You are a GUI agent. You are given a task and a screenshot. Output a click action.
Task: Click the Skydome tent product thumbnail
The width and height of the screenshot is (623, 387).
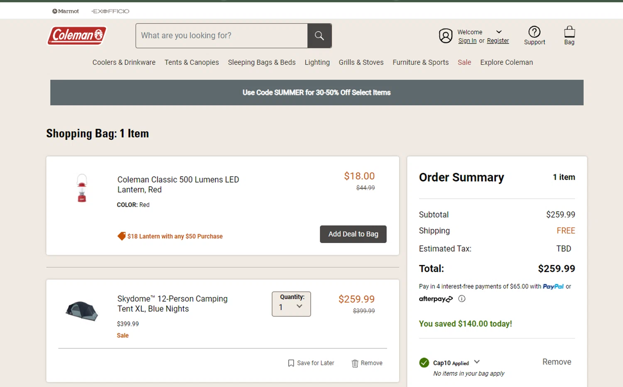(x=82, y=311)
